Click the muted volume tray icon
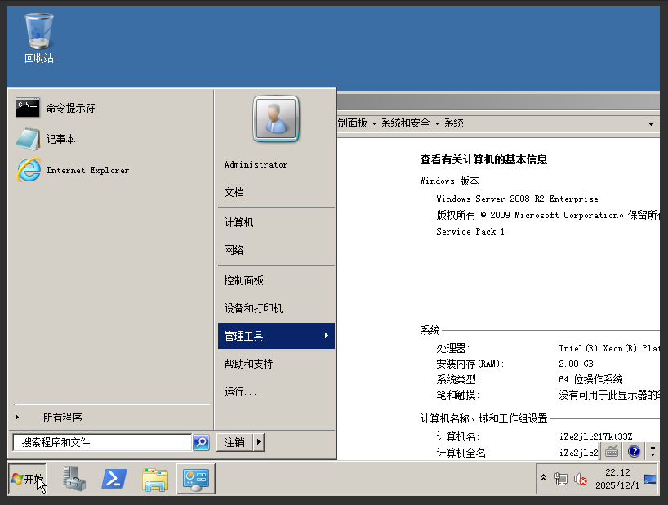Viewport: 668px width, 505px height. pos(581,480)
